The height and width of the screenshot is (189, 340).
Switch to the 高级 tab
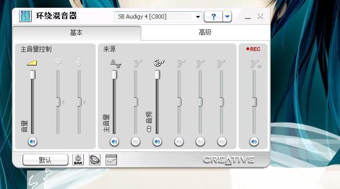[x=205, y=32]
